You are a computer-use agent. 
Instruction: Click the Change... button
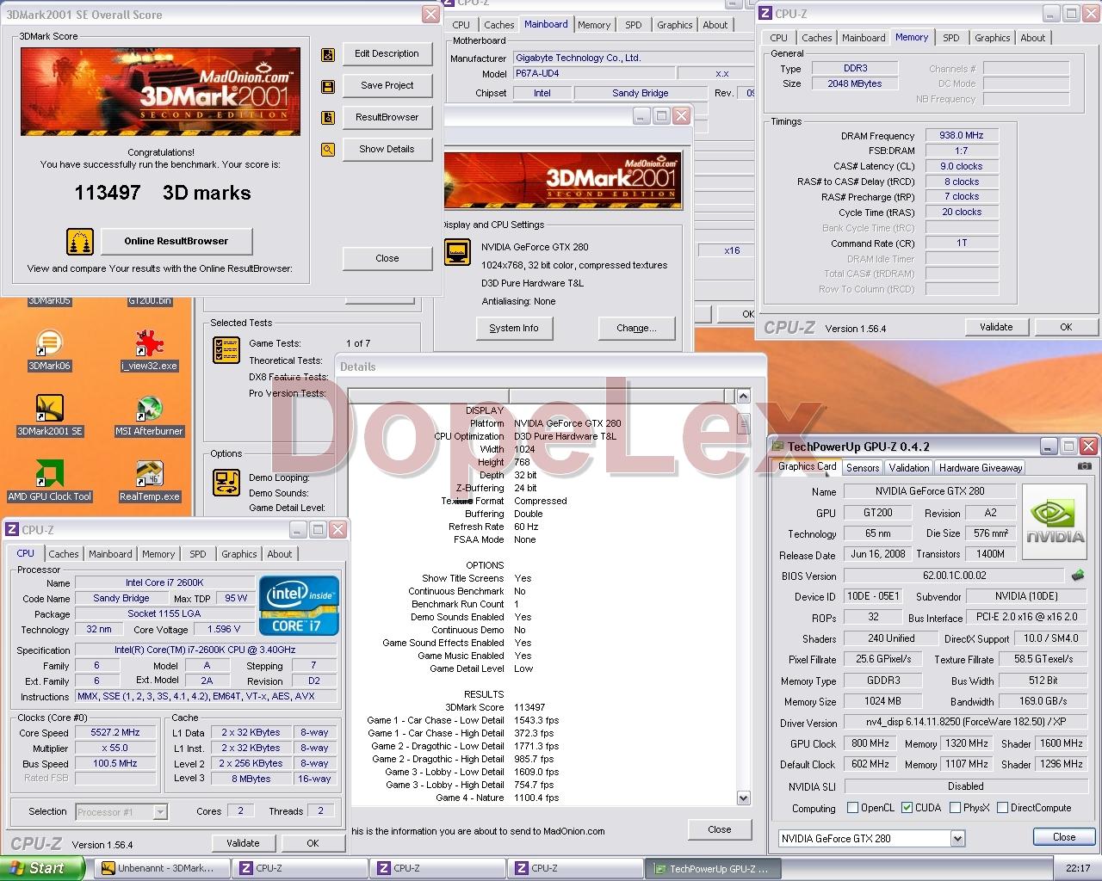pos(636,328)
